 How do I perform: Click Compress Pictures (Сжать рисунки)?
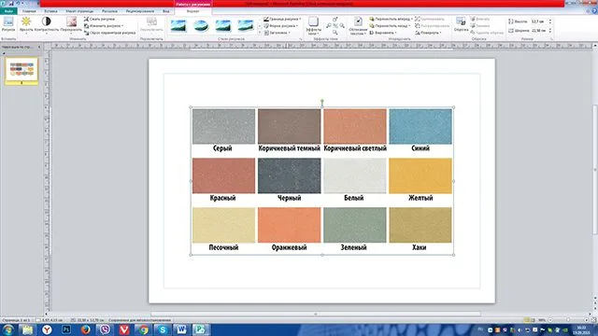pyautogui.click(x=99, y=19)
